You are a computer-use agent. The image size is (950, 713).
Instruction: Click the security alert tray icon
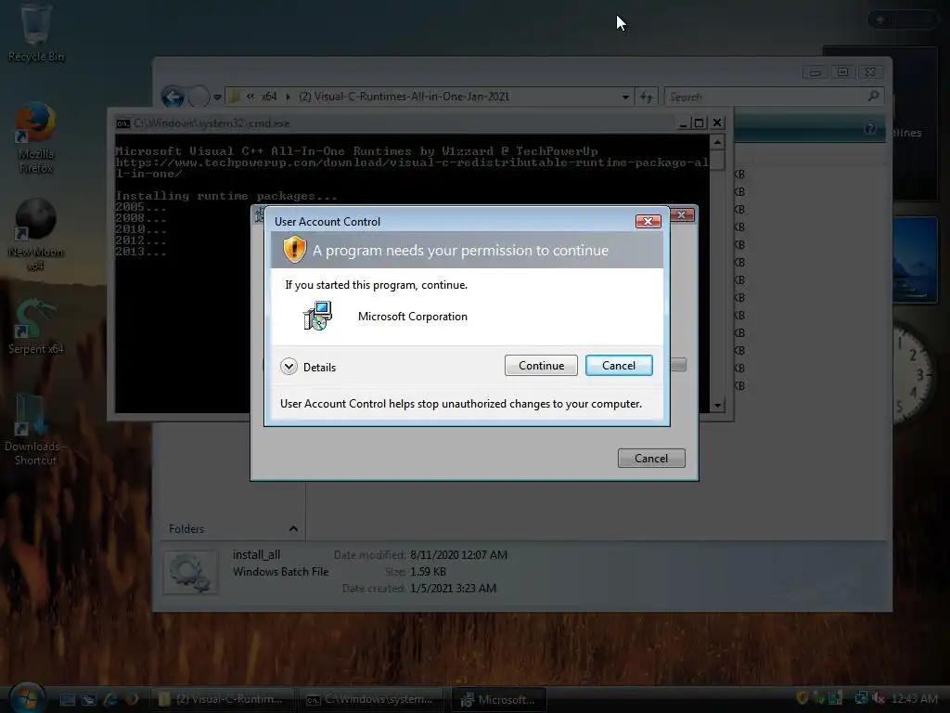802,698
